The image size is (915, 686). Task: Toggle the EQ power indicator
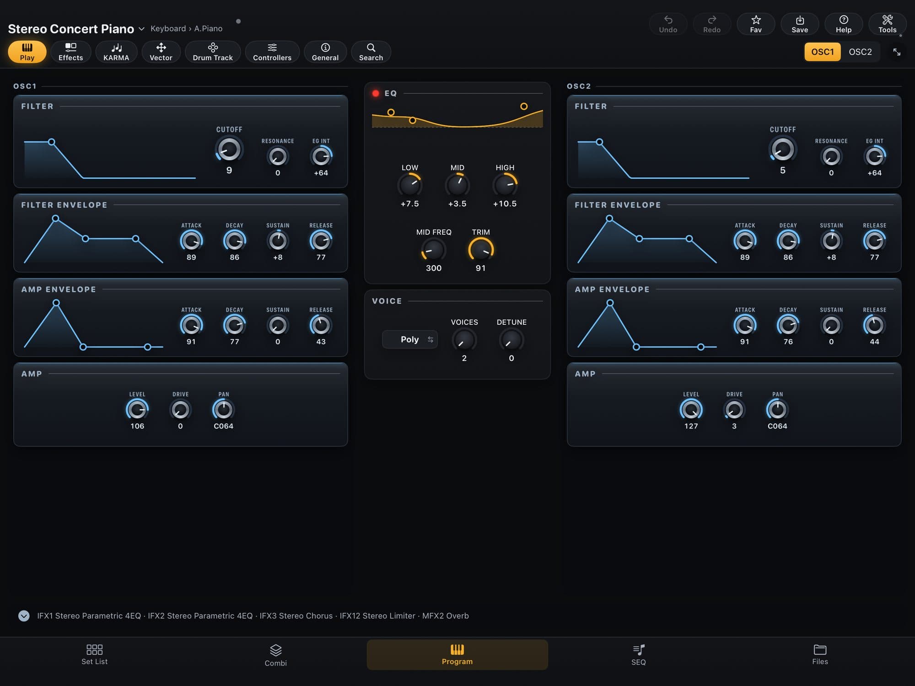point(376,93)
